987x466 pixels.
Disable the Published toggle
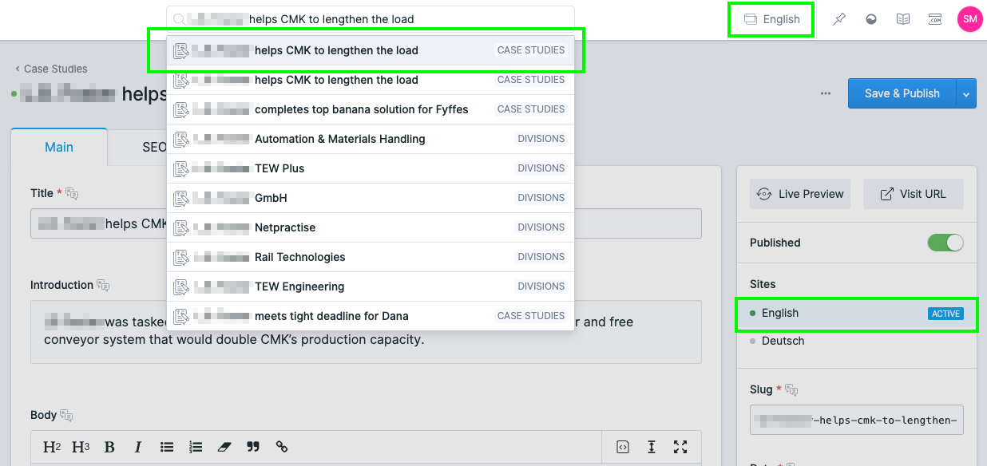coord(945,243)
